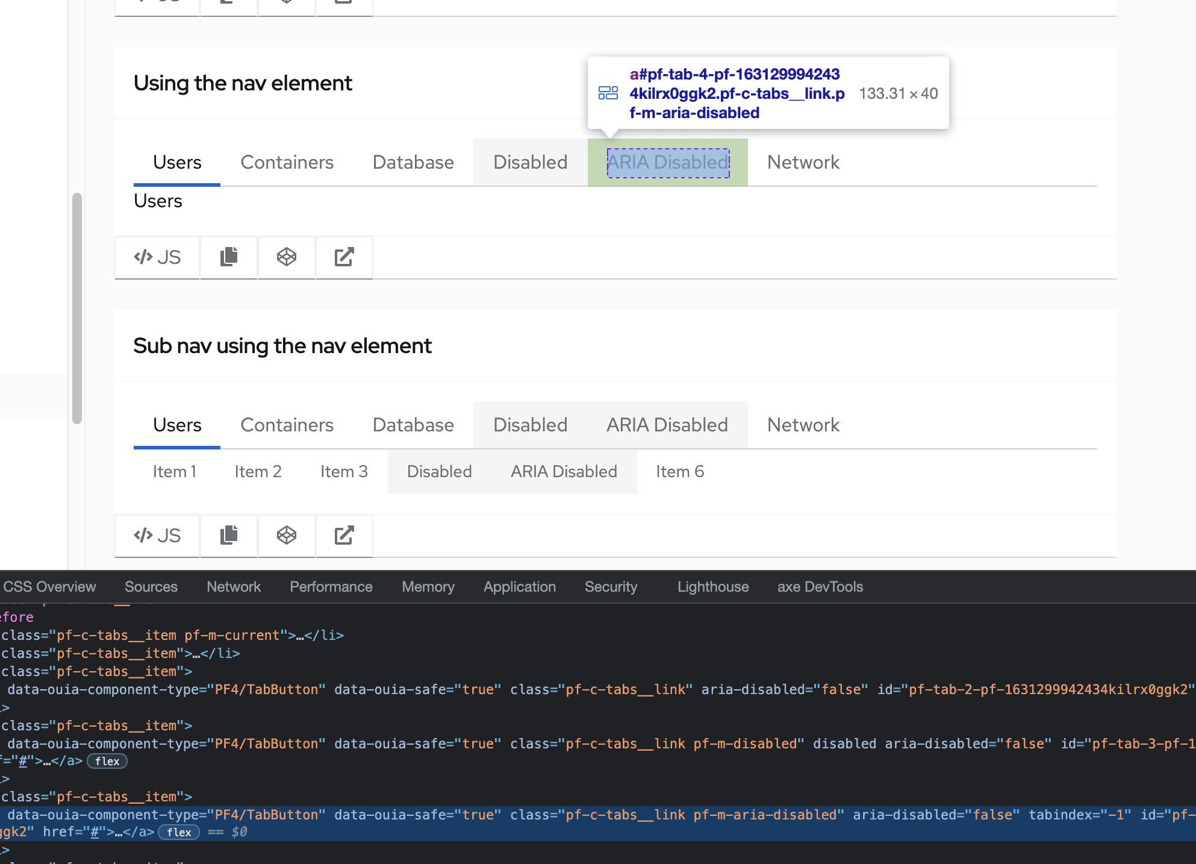Open the Application panel in DevTools

point(519,587)
